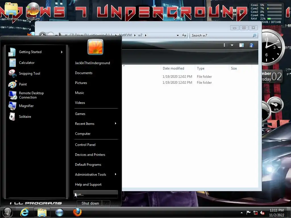Expand the Getting Started submenu arrow
The width and height of the screenshot is (291, 218).
[62, 52]
